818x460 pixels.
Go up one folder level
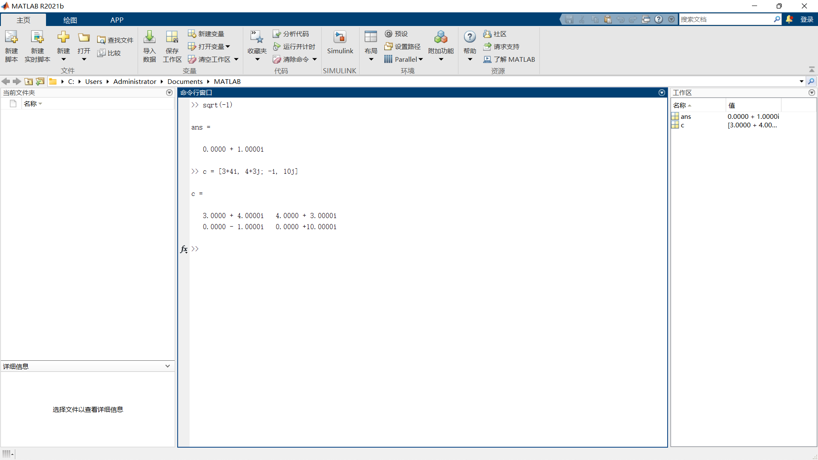click(29, 81)
